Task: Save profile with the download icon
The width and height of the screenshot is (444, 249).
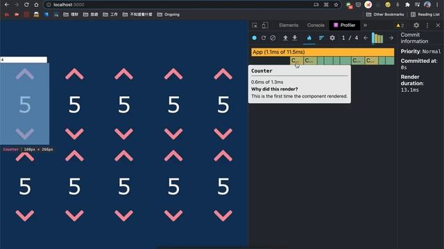Action: tap(295, 38)
